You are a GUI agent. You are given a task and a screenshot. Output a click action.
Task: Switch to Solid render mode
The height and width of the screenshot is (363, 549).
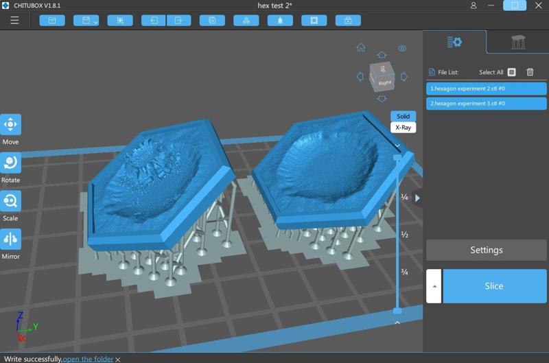click(403, 116)
